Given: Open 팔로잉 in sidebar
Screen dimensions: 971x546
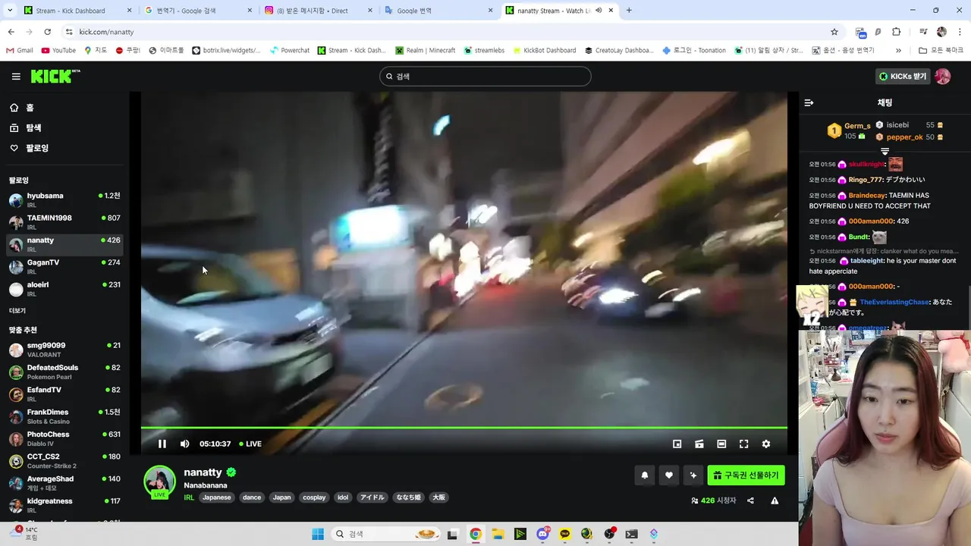Looking at the screenshot, I should click(65, 148).
